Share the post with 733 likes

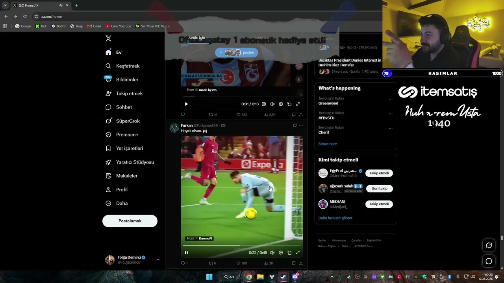301,115
